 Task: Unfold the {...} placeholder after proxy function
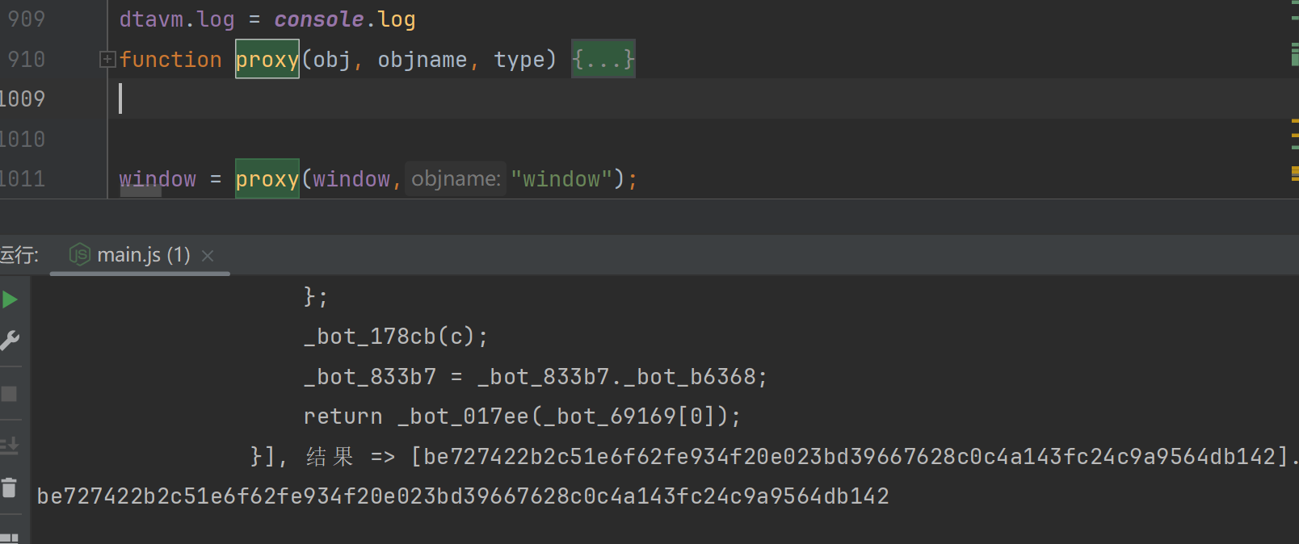(x=603, y=59)
